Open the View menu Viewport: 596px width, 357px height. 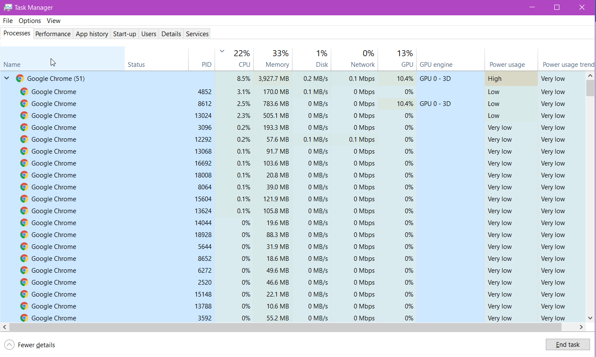pyautogui.click(x=54, y=20)
